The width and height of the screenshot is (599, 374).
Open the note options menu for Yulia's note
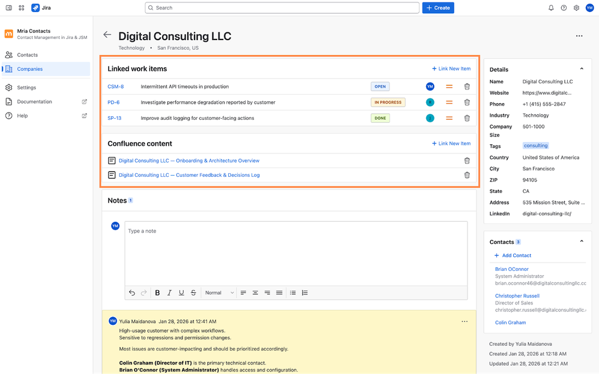coord(465,321)
